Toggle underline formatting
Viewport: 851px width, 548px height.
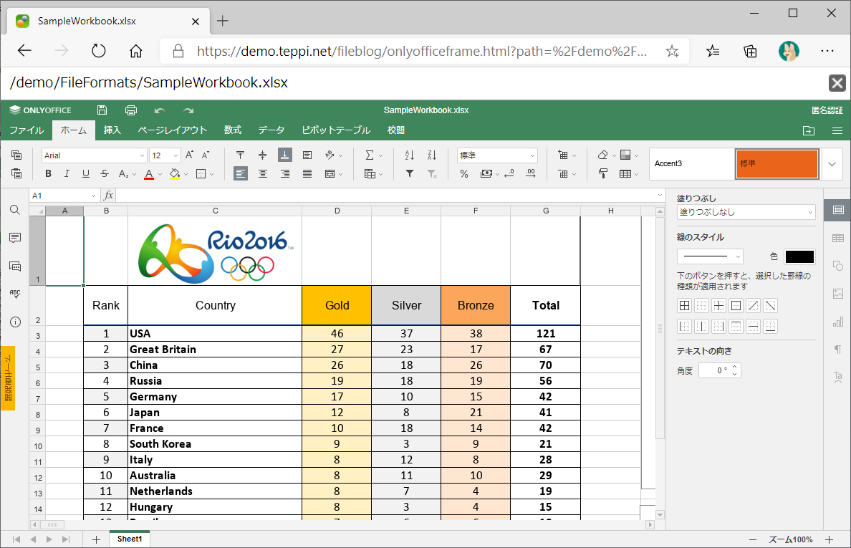(x=86, y=173)
